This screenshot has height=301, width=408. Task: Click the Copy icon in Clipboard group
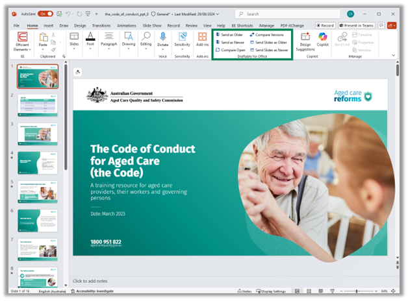click(53, 42)
